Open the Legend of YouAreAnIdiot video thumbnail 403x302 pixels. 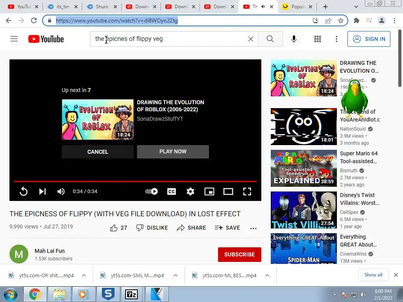point(303,127)
